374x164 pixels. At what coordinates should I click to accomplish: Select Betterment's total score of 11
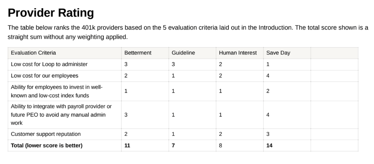(x=127, y=146)
